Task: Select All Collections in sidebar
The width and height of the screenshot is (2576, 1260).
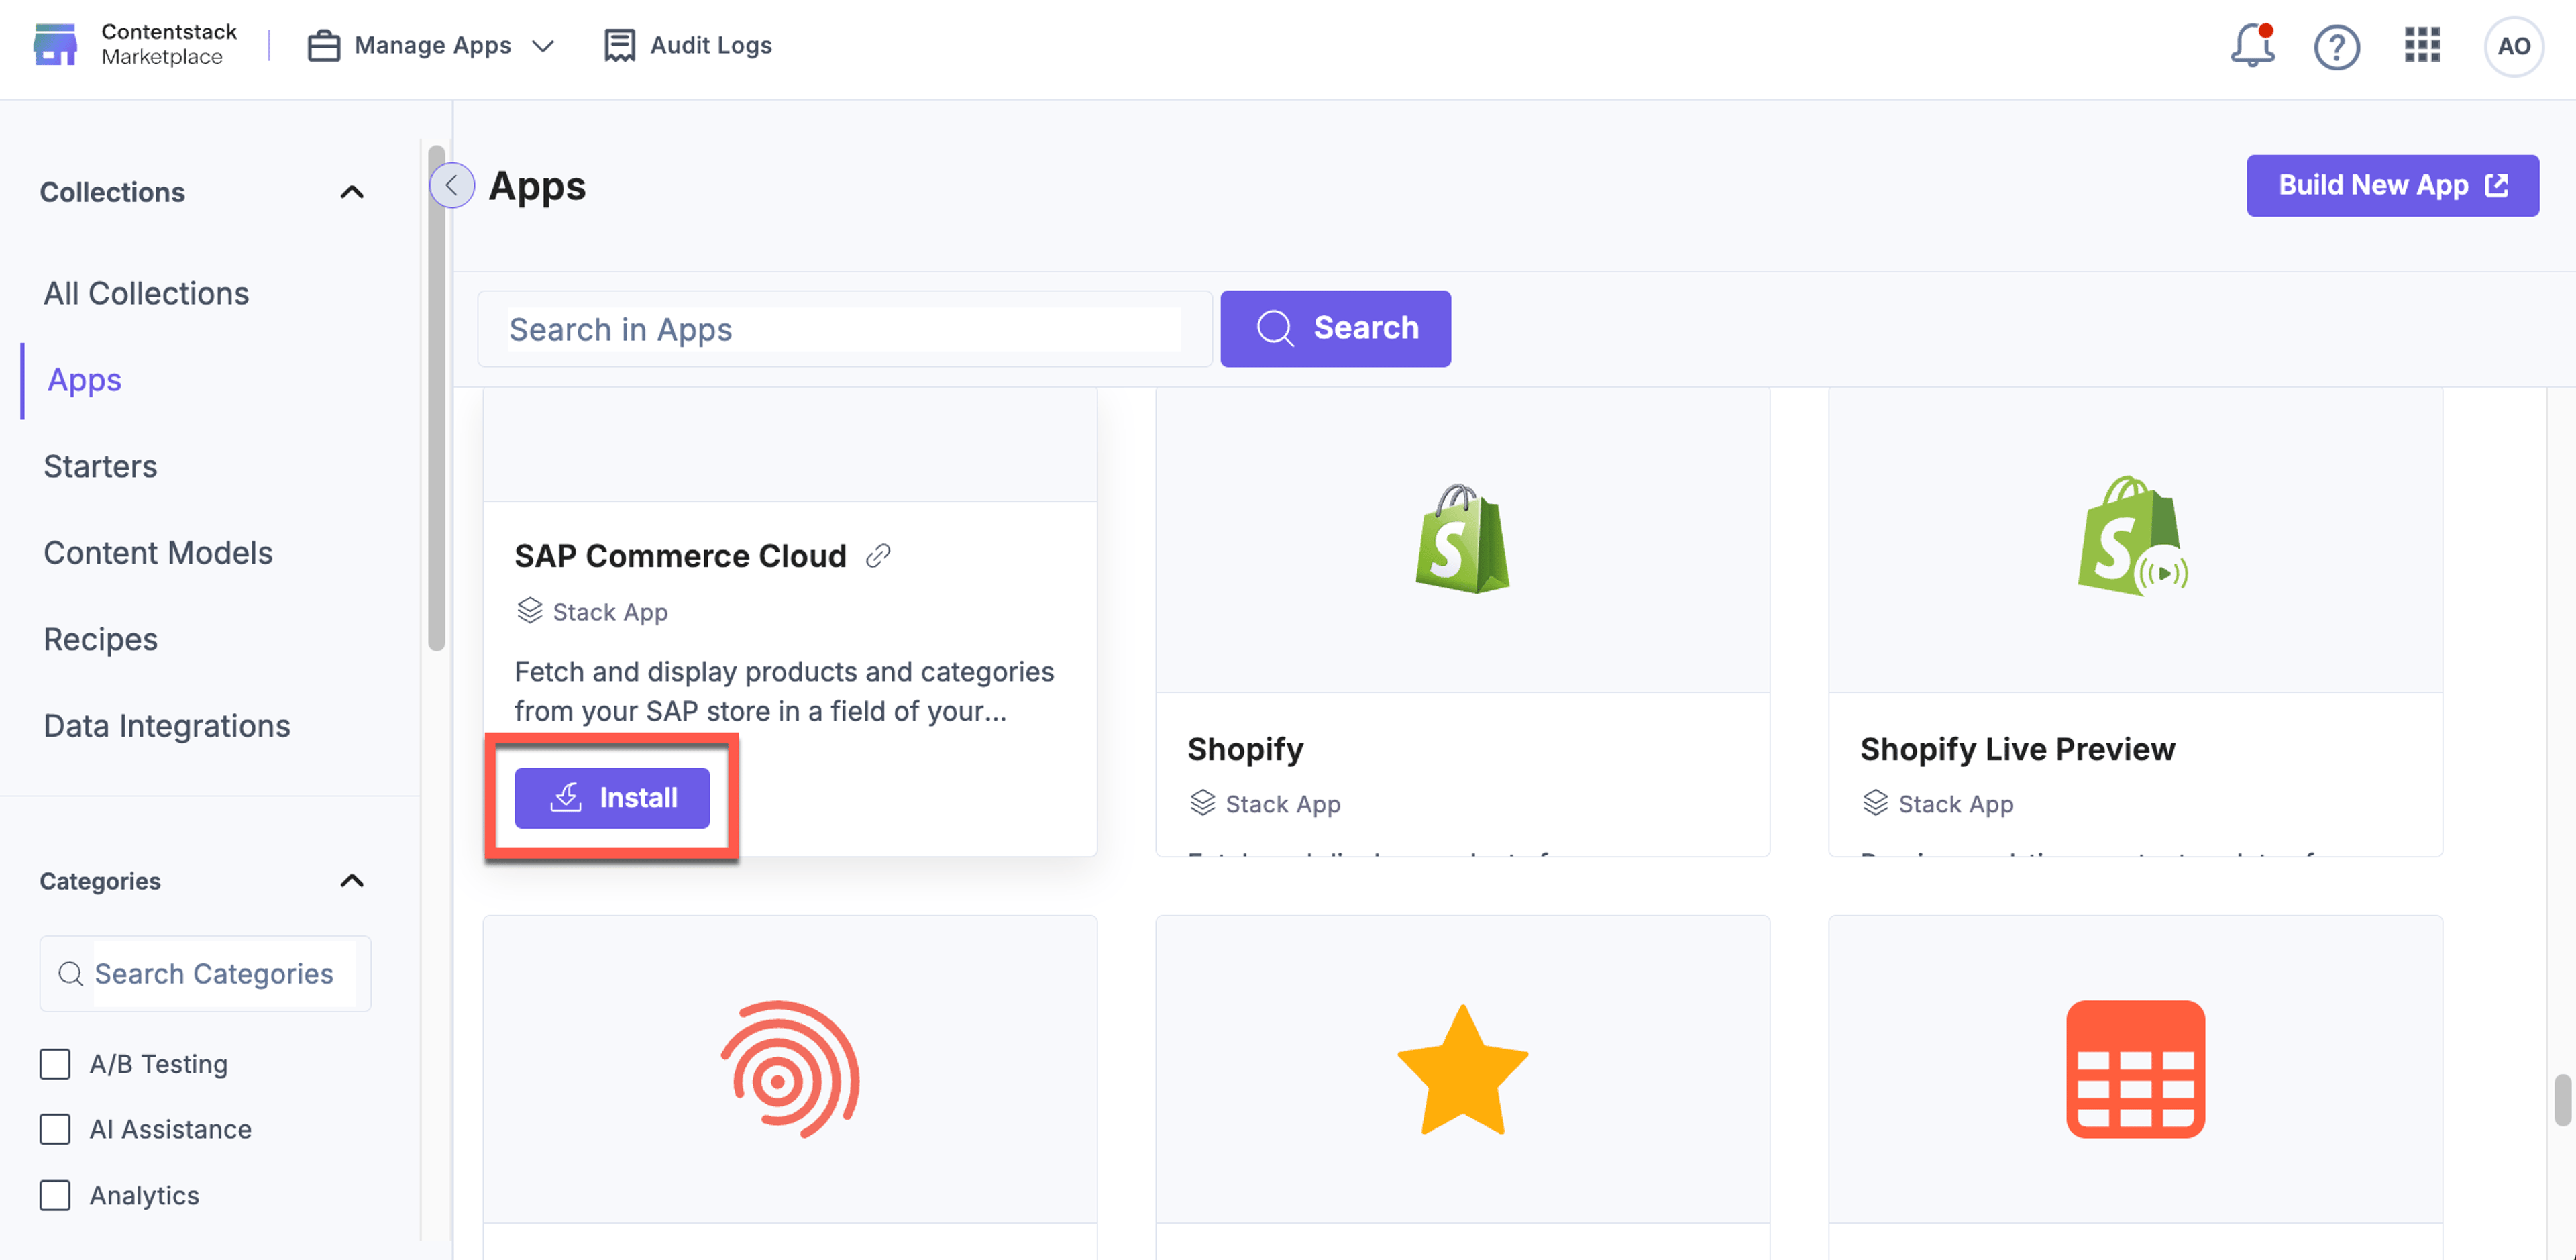Action: point(146,293)
